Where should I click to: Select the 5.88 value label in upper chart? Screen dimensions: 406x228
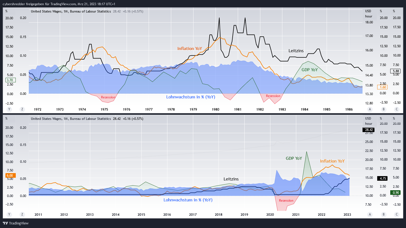(x=395, y=71)
